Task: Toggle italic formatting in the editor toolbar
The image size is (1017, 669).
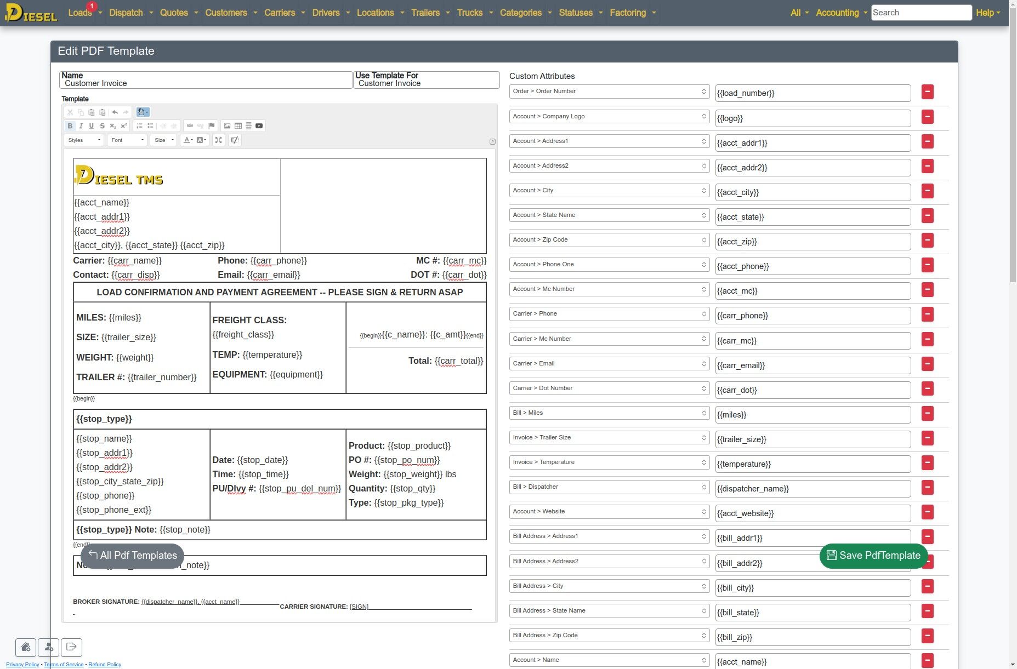Action: point(81,126)
